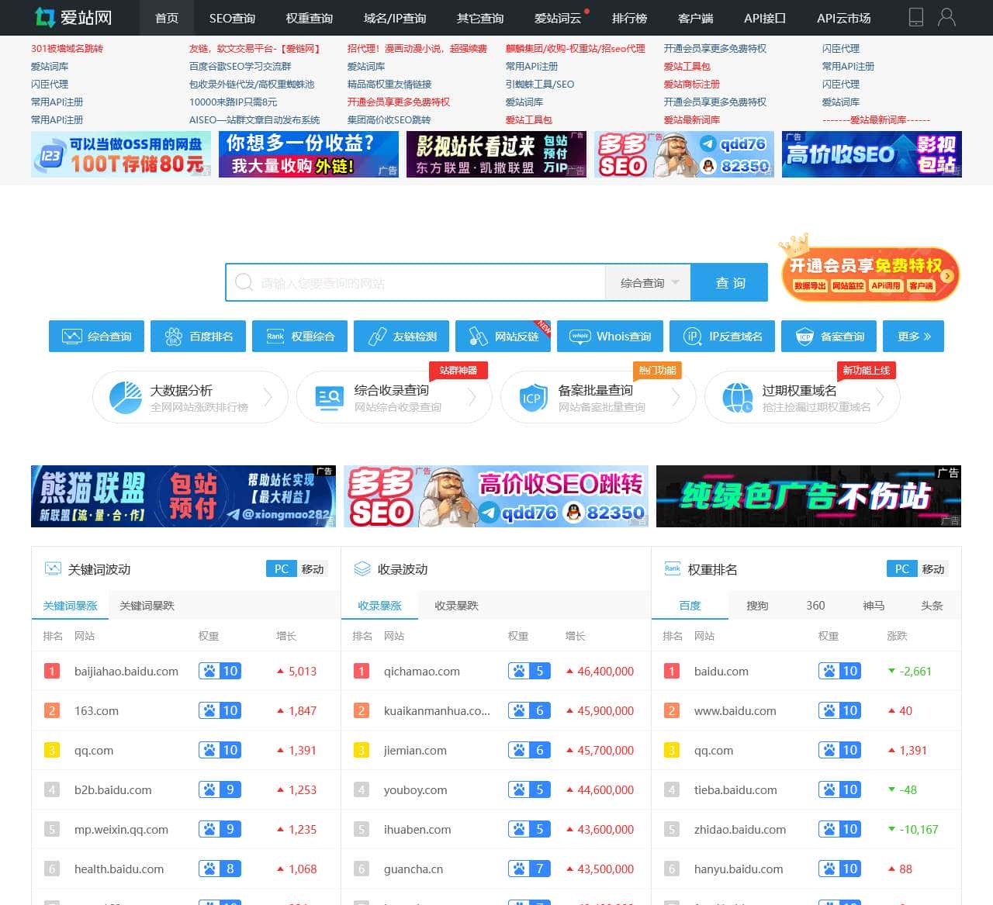Open the IP反查域名 tool button
The width and height of the screenshot is (993, 905).
point(722,336)
